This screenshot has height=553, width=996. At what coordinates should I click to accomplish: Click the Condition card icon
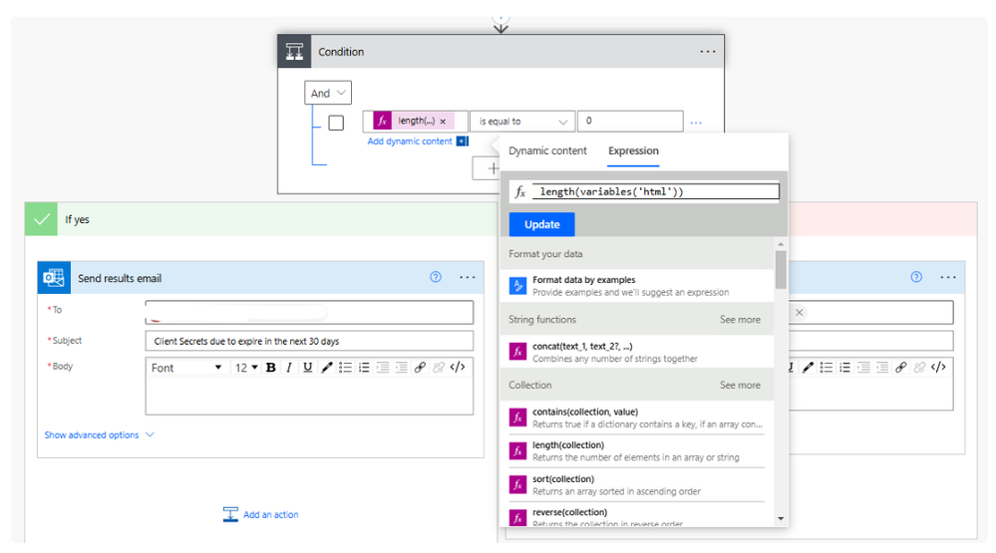pos(294,52)
